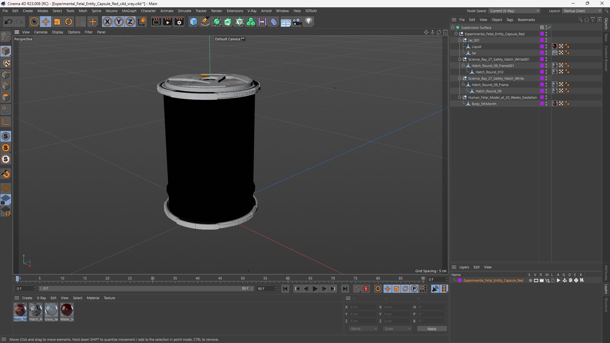Image resolution: width=610 pixels, height=343 pixels.
Task: Open Edit Render Settings icon
Action: click(179, 22)
